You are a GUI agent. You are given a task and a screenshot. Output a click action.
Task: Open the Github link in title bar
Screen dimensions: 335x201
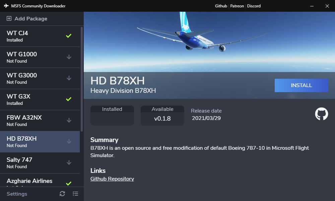221,6
